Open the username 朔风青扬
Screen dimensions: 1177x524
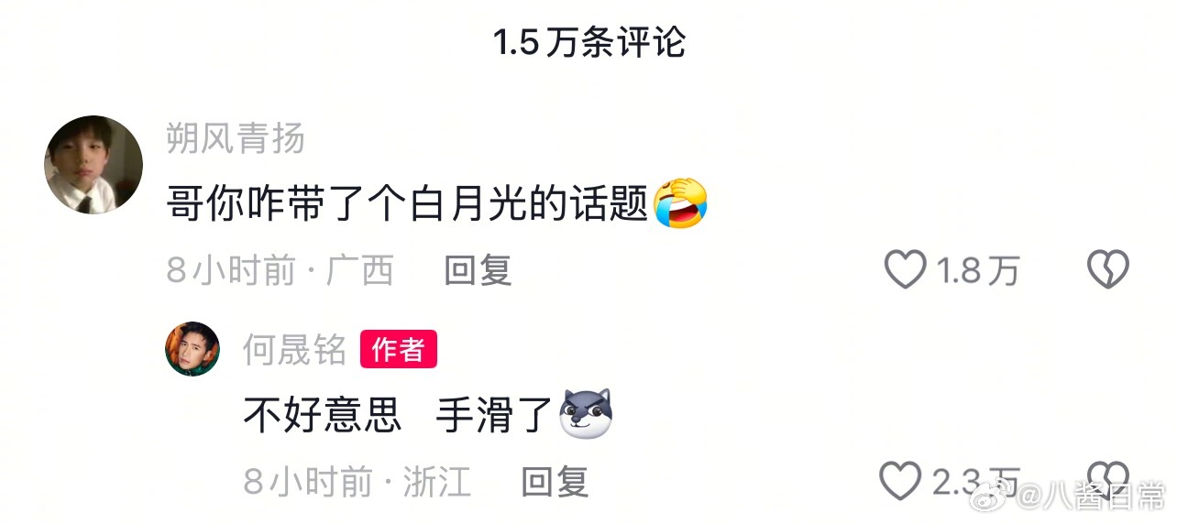(236, 138)
